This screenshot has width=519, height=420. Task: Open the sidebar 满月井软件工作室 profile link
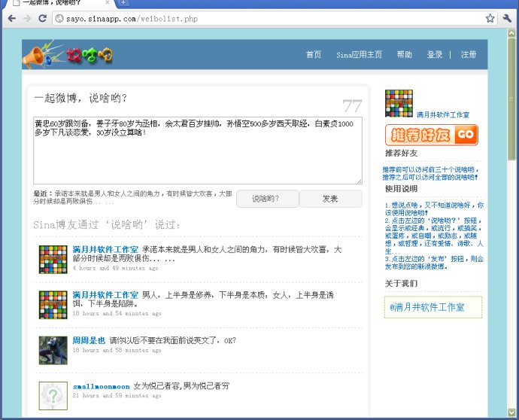443,114
